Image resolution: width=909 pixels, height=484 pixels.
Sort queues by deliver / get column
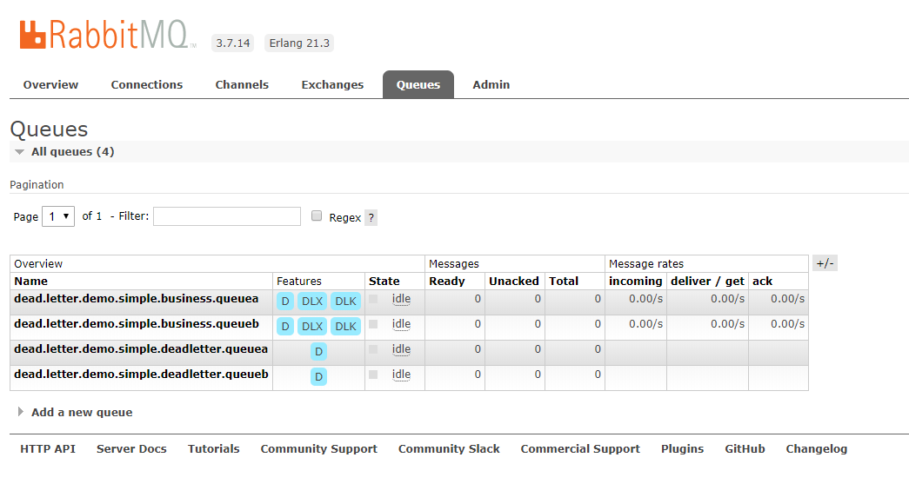click(x=707, y=281)
